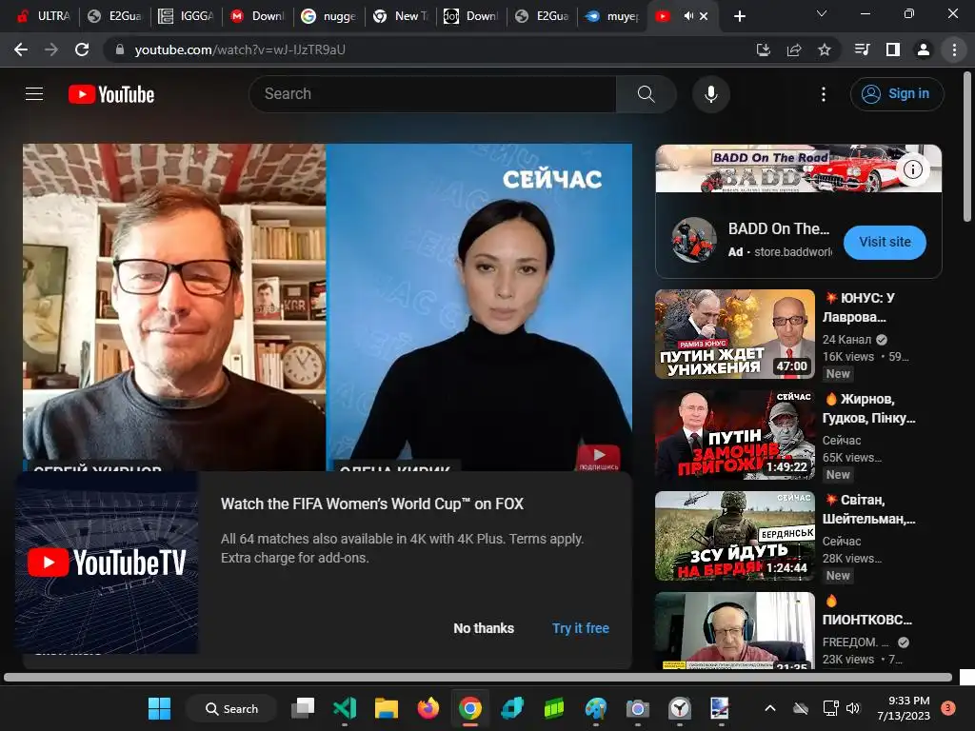The width and height of the screenshot is (975, 731).
Task: Open the ad info icon
Action: [912, 169]
